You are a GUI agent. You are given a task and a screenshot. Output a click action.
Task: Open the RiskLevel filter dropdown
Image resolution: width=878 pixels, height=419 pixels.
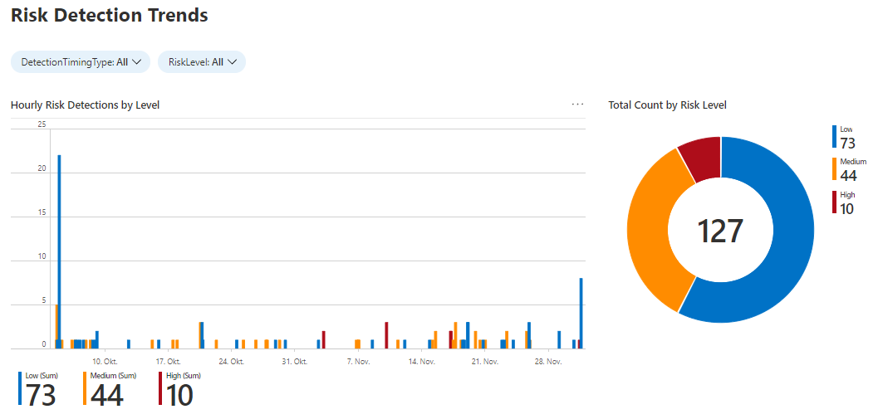[202, 62]
